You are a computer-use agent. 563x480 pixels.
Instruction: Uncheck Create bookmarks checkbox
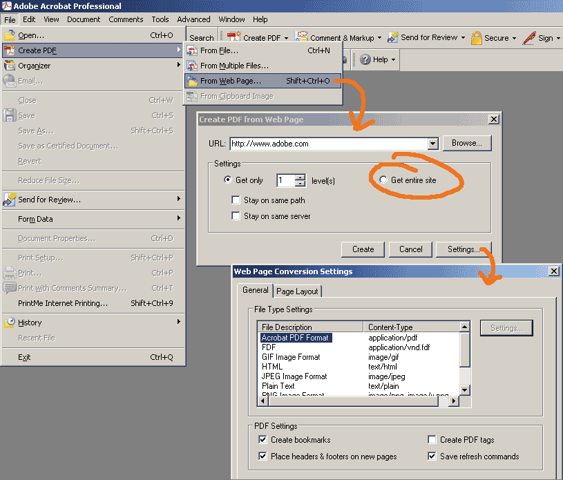[x=263, y=439]
